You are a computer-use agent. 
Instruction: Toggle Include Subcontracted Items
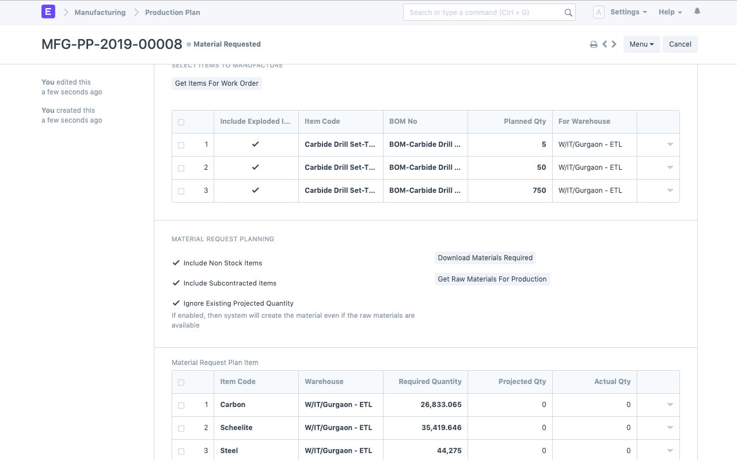(x=176, y=283)
